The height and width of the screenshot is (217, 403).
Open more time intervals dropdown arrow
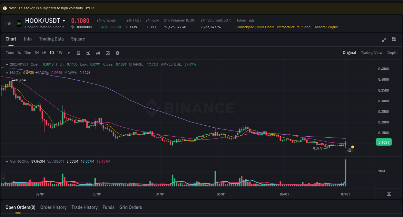[68, 53]
